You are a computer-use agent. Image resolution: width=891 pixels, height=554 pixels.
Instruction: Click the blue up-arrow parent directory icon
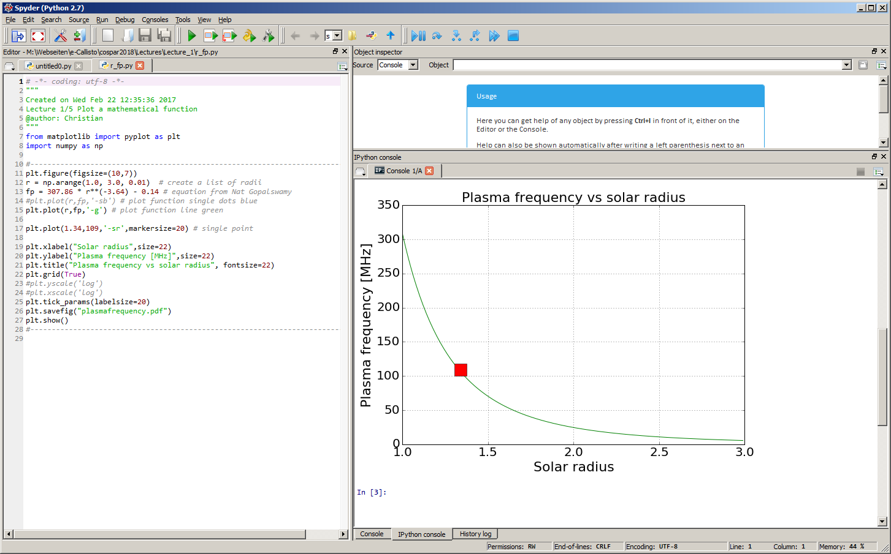390,36
